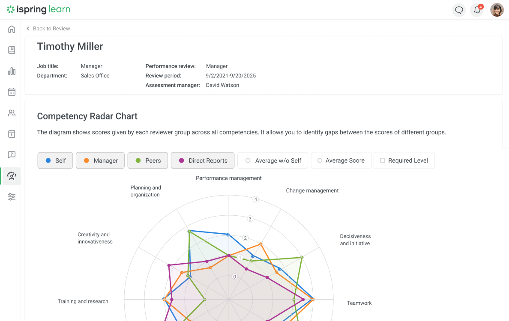Select the Average Score option
The image size is (509, 321).
(x=341, y=160)
